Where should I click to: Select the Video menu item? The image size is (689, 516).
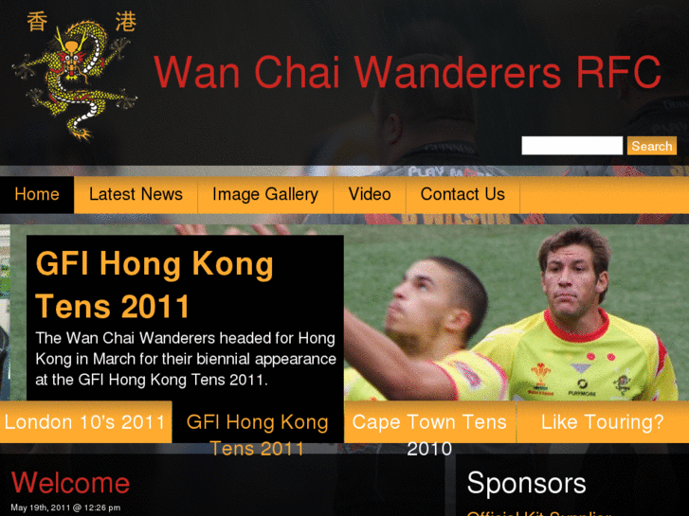pyautogui.click(x=370, y=194)
